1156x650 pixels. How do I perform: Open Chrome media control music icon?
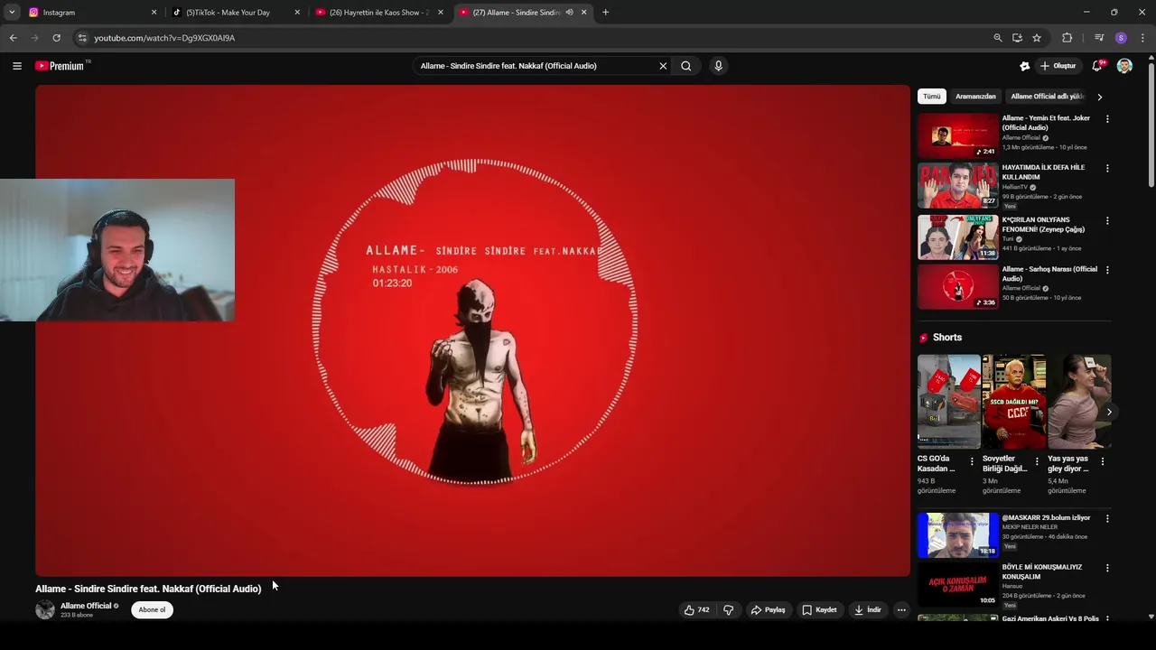click(x=1099, y=38)
